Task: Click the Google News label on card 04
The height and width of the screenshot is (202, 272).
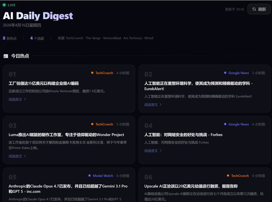Action: tap(238, 124)
